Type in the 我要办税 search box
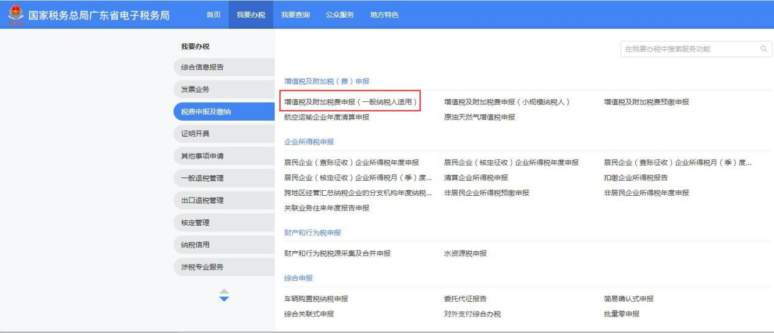Viewport: 774px width, 333px height. [x=687, y=49]
